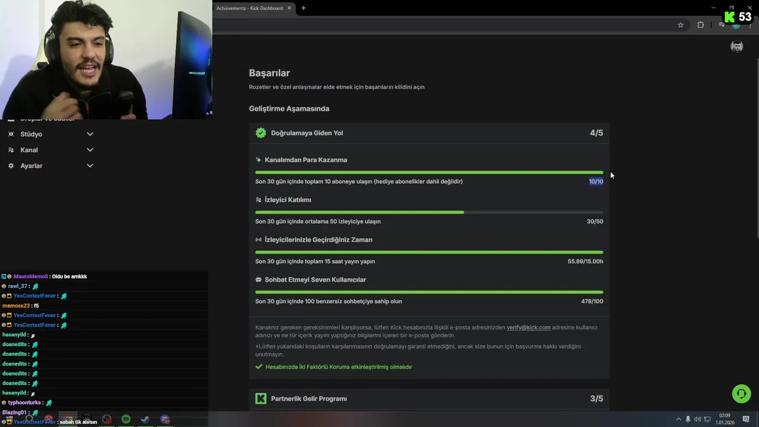Click the Ayarlar gear icon
The height and width of the screenshot is (427, 759).
click(11, 166)
